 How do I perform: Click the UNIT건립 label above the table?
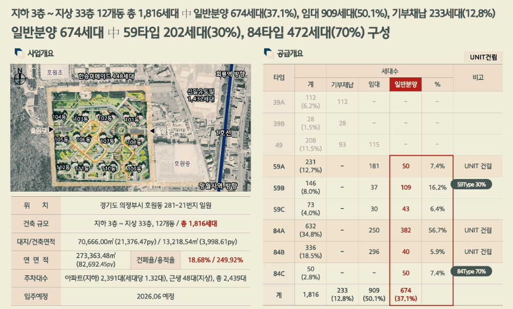click(x=483, y=57)
